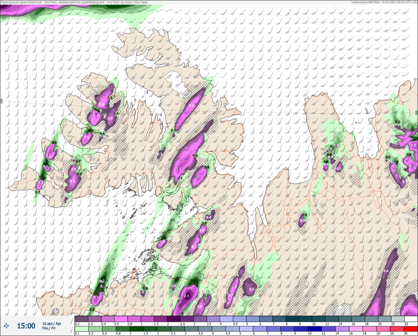Select bright red rain legend swatch at 30
Viewport: 418px width, 336px height.
[411, 329]
